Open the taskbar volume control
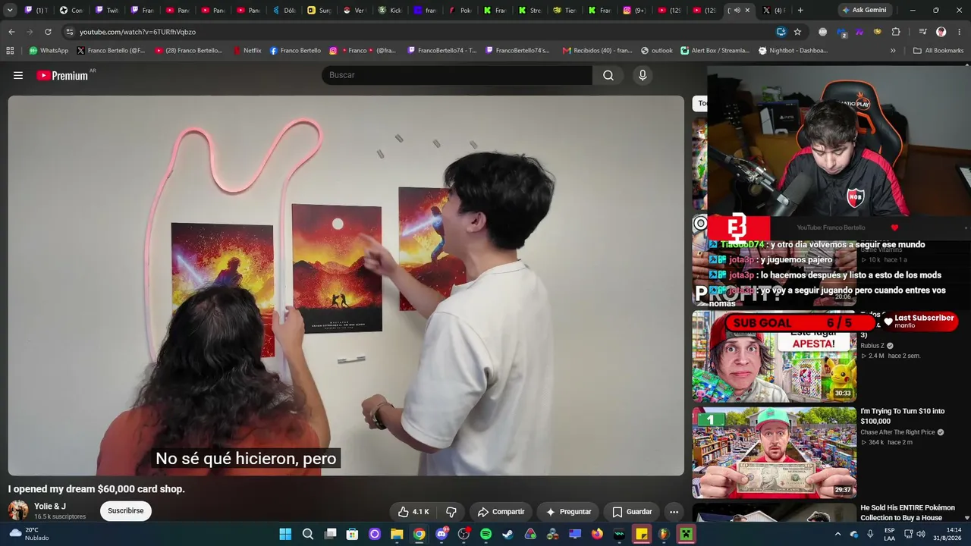971x546 pixels. [x=921, y=534]
